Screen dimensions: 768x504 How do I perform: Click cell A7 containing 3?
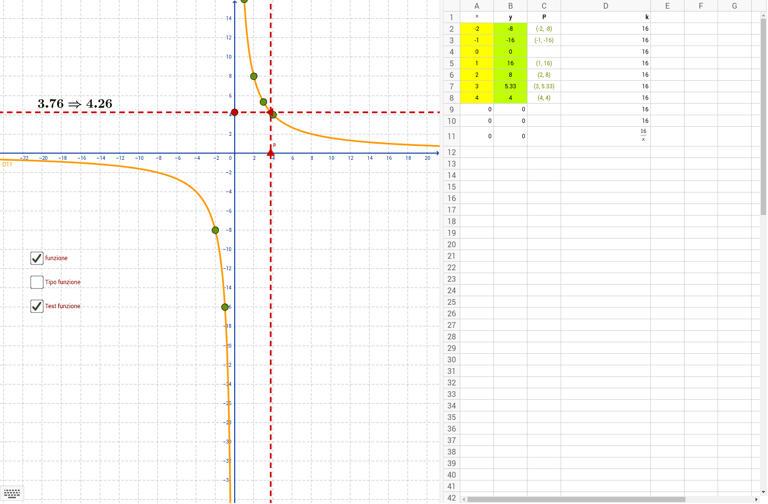[x=477, y=86]
